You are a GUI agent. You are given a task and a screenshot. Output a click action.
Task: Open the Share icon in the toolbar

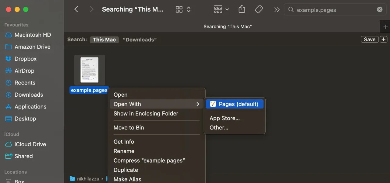[x=242, y=9]
